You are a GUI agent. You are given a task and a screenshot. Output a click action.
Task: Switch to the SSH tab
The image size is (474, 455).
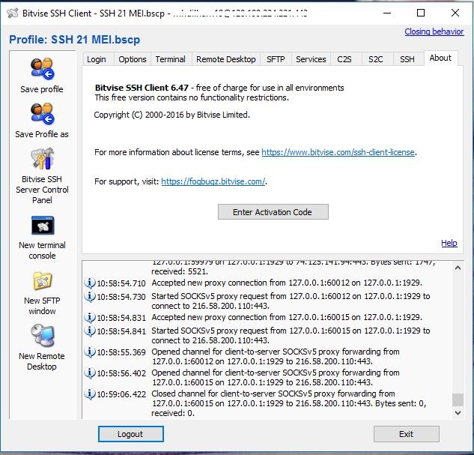[407, 59]
